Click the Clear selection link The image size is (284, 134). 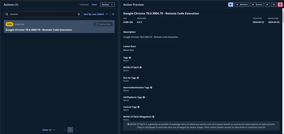pyautogui.click(x=94, y=5)
